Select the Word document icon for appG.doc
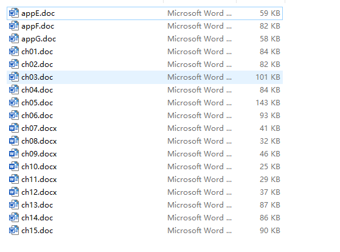 tap(13, 39)
